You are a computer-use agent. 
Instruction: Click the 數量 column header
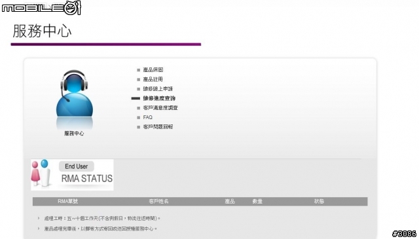[257, 201]
